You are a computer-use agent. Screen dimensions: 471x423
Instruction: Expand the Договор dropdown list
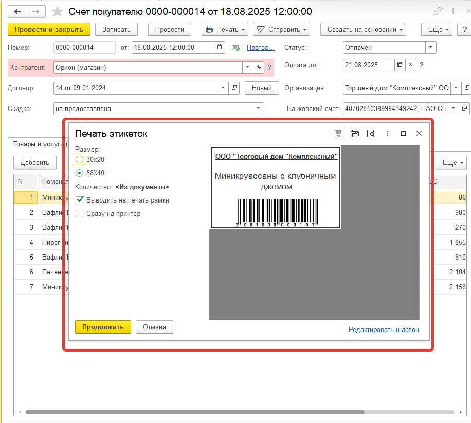[223, 88]
